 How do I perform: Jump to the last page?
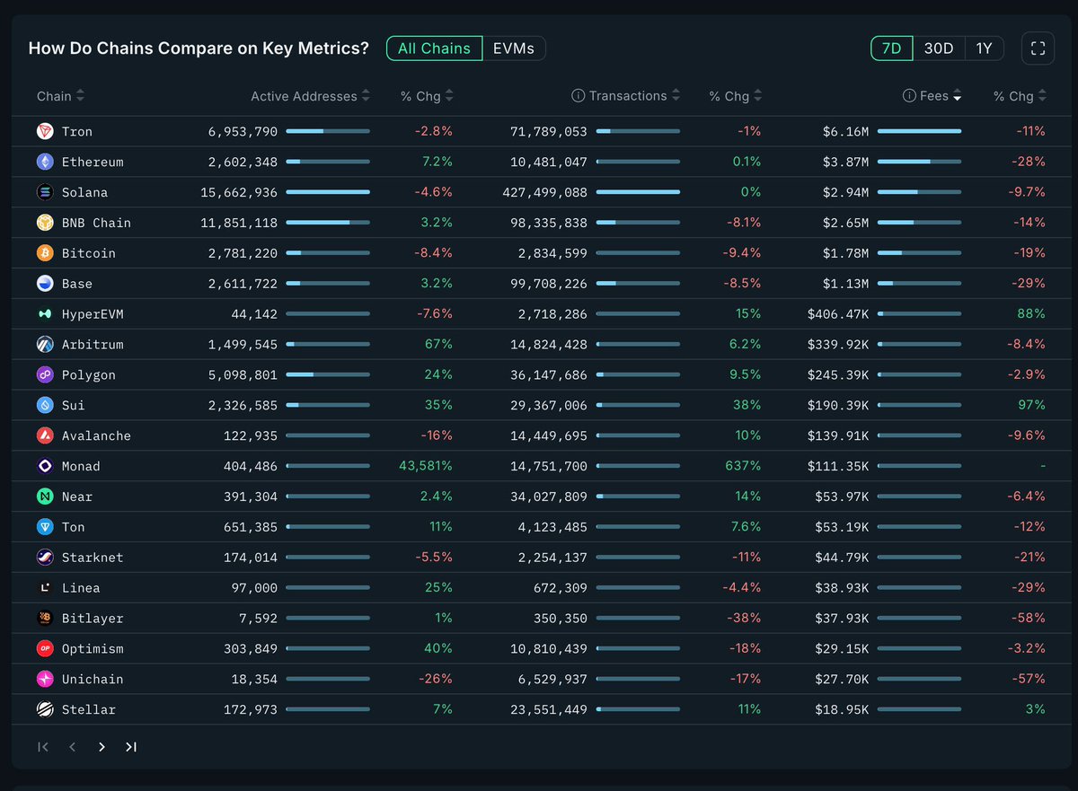[x=131, y=747]
